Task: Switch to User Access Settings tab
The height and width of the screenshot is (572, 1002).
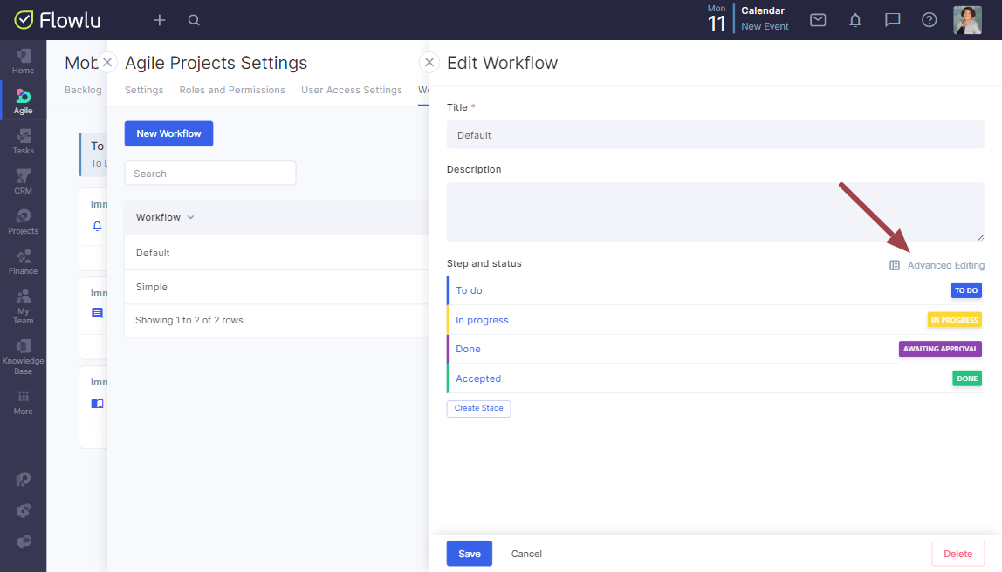Action: [352, 90]
